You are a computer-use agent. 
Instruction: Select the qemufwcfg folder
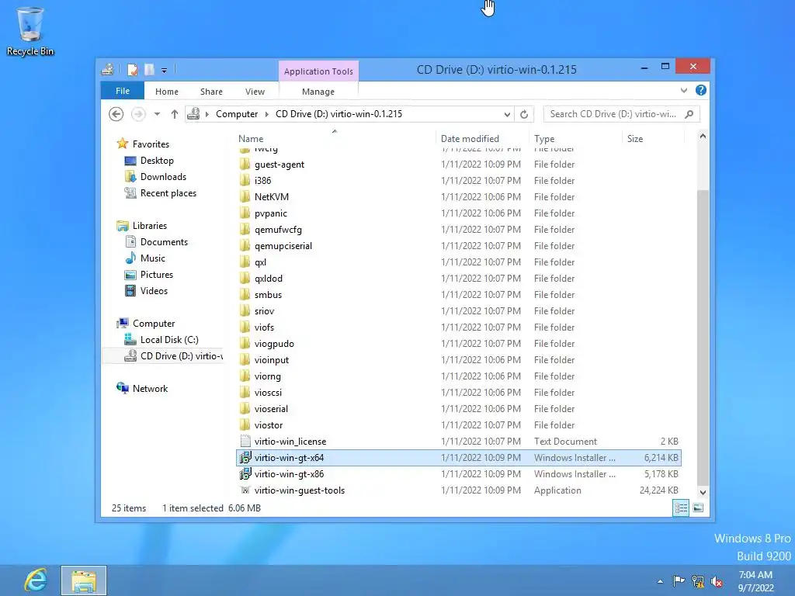(x=278, y=230)
